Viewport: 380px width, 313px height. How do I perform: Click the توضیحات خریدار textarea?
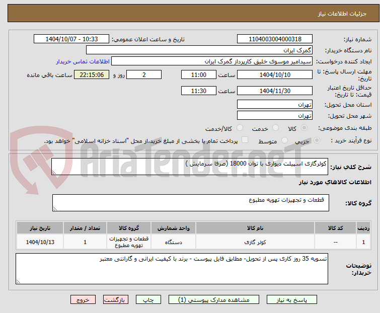(x=172, y=269)
